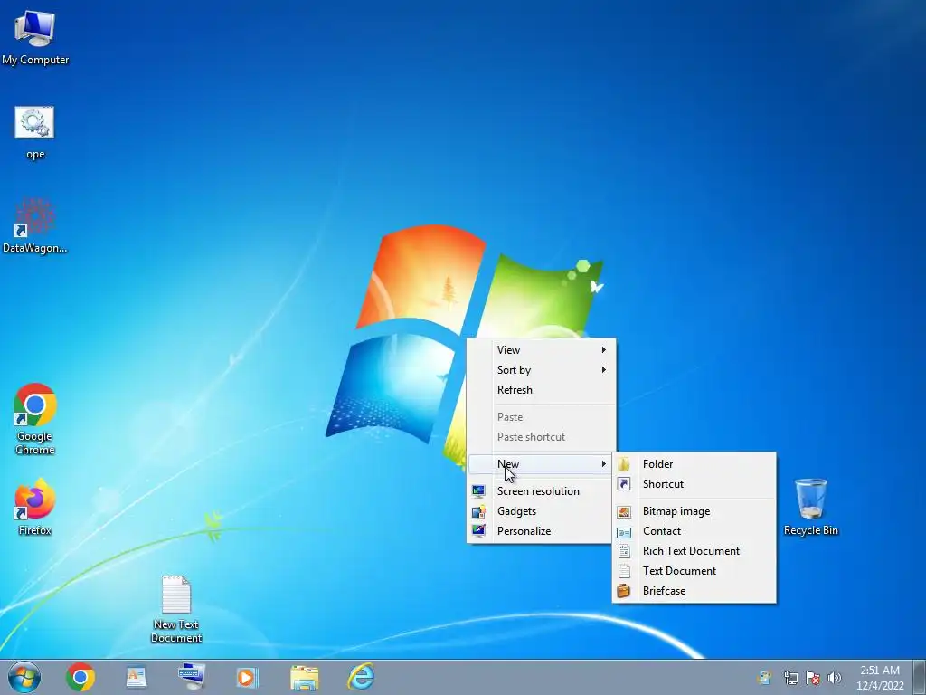Click the network tray icon
Image resolution: width=926 pixels, height=695 pixels.
790,678
